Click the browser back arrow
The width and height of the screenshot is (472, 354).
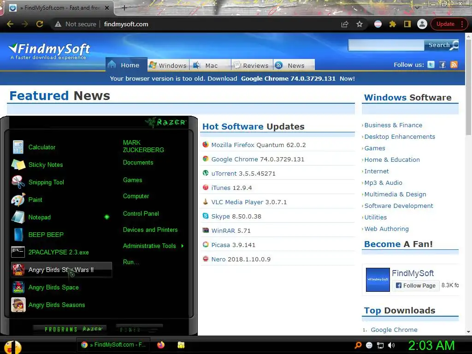[x=10, y=24]
